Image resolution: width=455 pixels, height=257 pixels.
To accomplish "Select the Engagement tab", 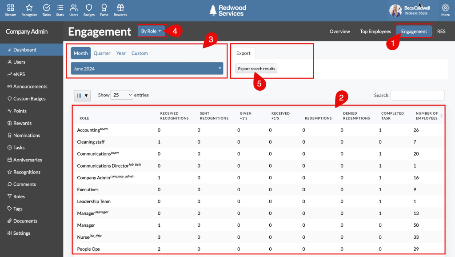I will pyautogui.click(x=414, y=32).
